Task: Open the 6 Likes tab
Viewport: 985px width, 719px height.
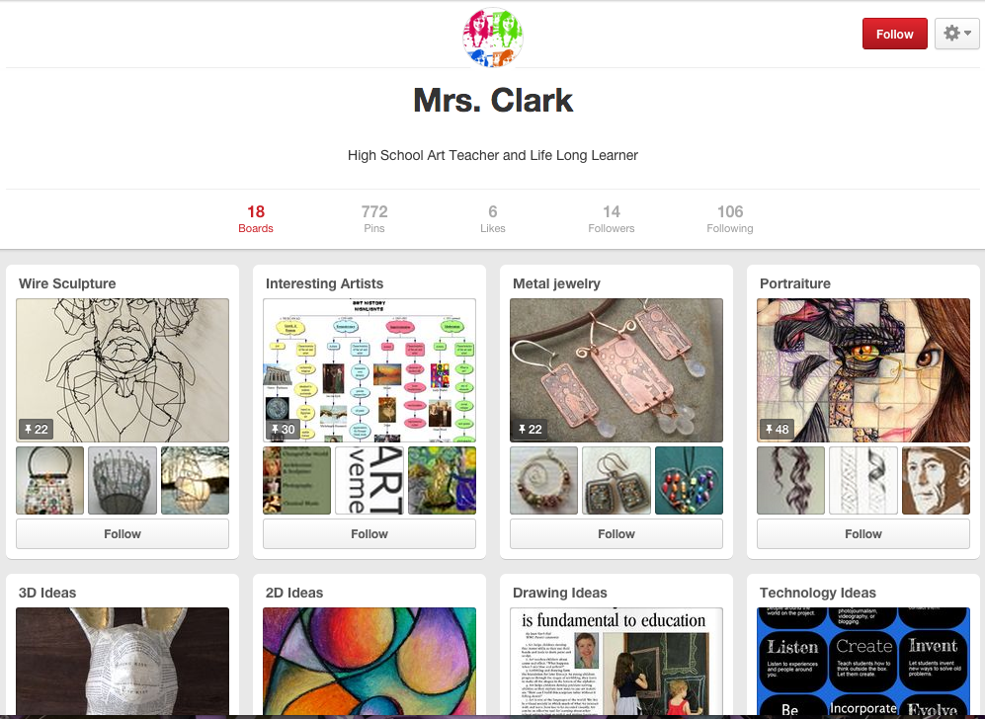Action: tap(492, 218)
